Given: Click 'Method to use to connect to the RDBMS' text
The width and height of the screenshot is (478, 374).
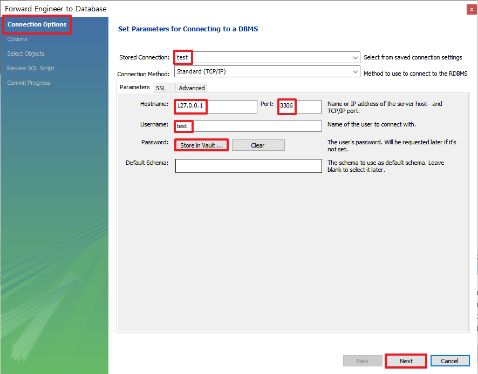Looking at the screenshot, I should click(415, 74).
